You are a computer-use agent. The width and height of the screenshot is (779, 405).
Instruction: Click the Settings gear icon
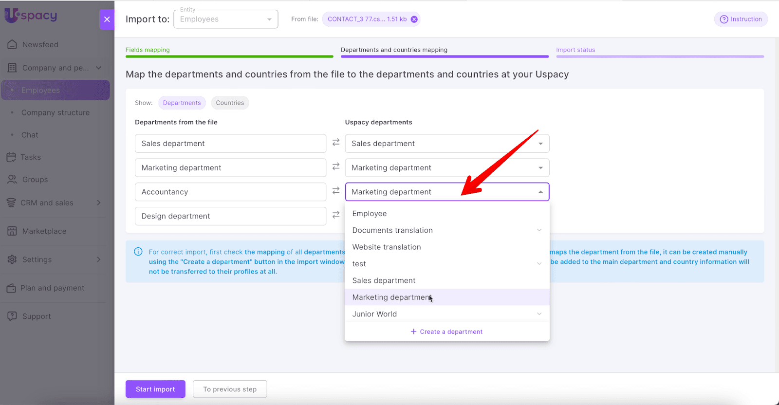pos(12,259)
